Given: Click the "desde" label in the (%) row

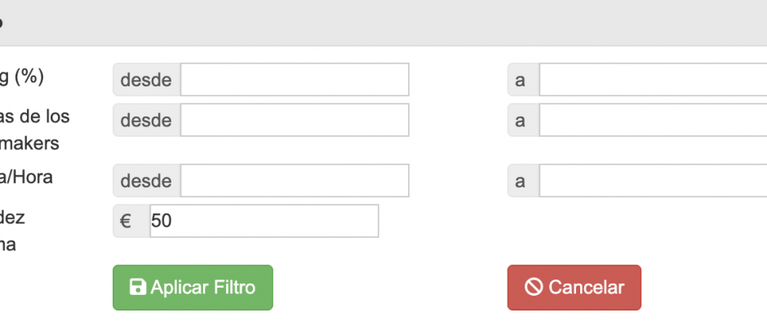Looking at the screenshot, I should 146,80.
